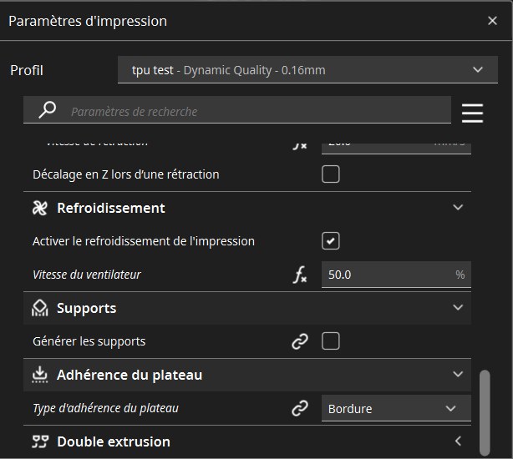Click the Double extrusion section icon
The width and height of the screenshot is (513, 459).
[40, 441]
